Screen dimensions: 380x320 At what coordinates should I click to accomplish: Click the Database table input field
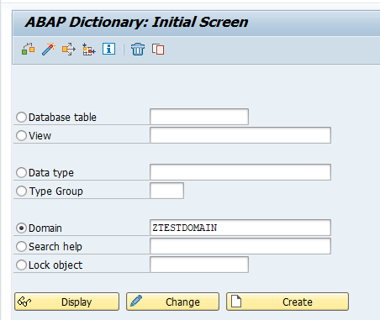199,117
